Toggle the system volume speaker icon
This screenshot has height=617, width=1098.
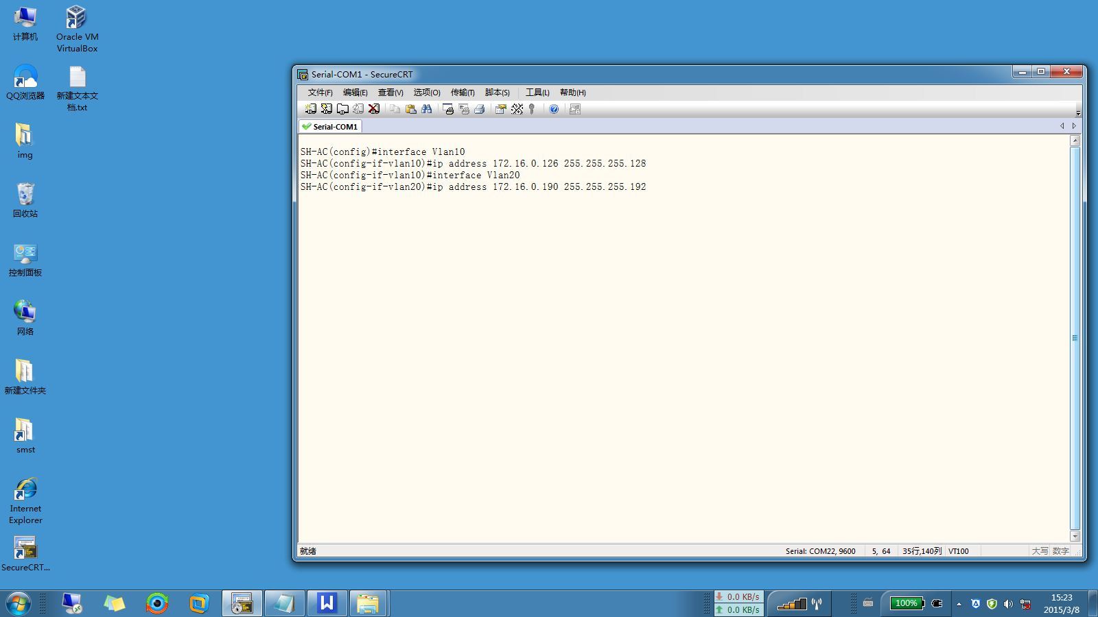pos(1008,604)
